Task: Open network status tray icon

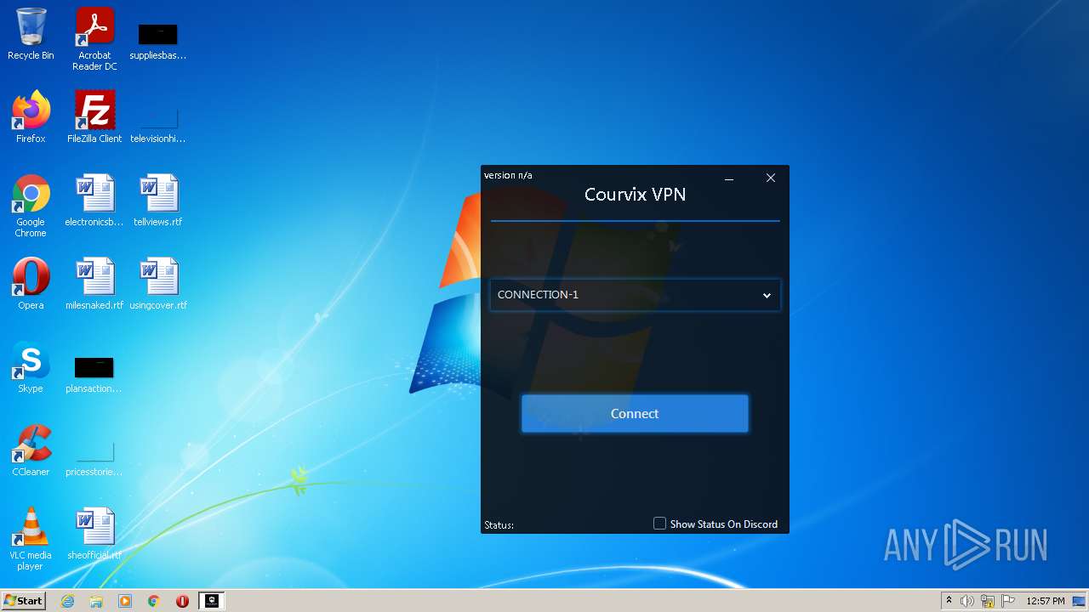Action: click(988, 601)
